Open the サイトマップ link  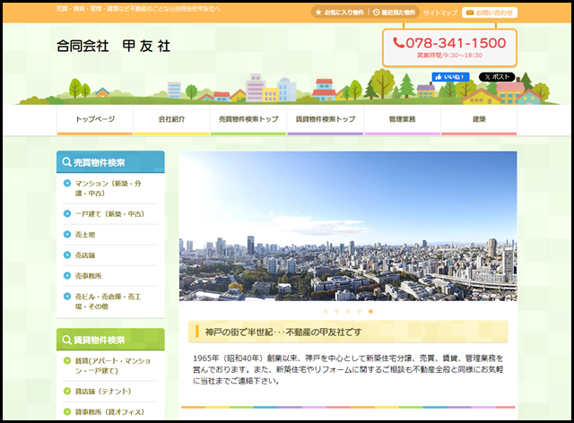[440, 13]
